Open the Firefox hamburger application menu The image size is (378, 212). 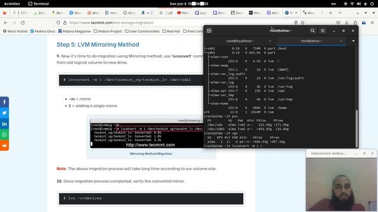373,22
